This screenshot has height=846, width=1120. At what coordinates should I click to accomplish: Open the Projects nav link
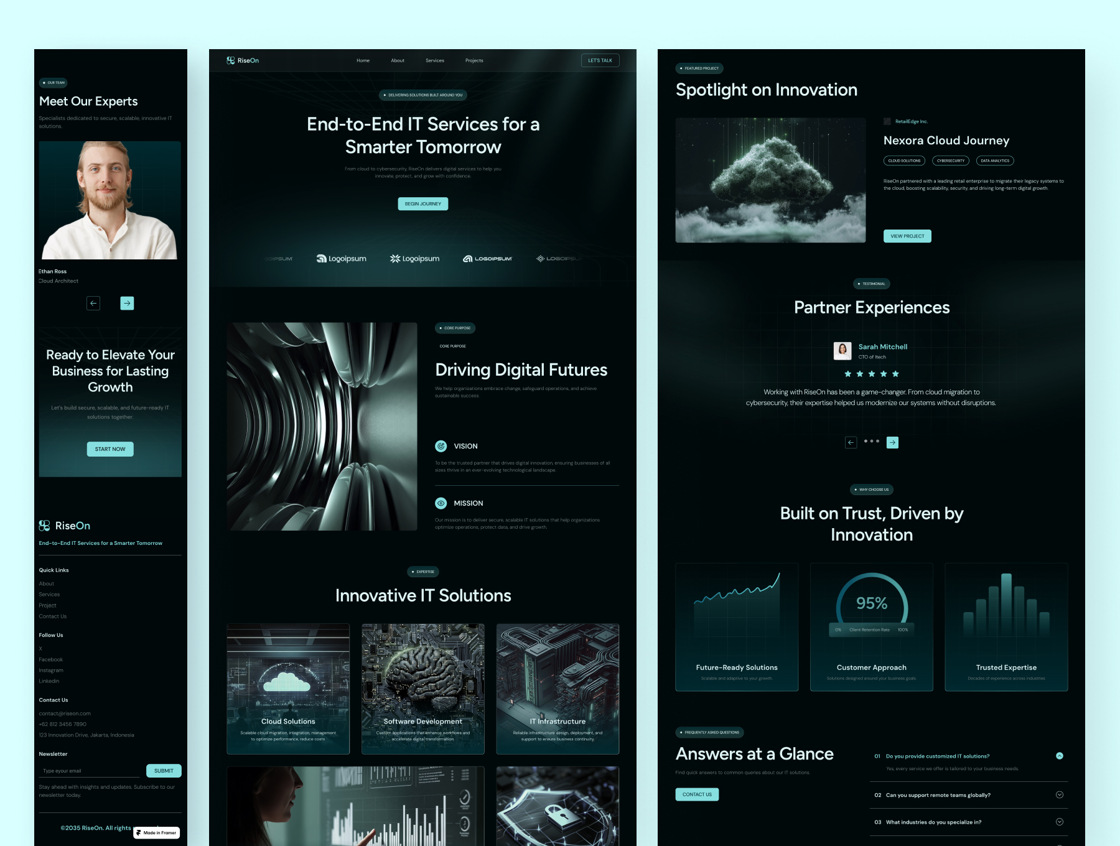point(474,60)
